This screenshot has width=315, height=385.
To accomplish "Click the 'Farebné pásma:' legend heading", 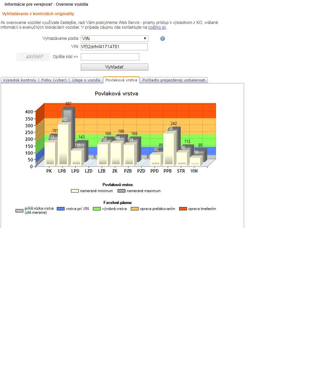I will tap(118, 203).
